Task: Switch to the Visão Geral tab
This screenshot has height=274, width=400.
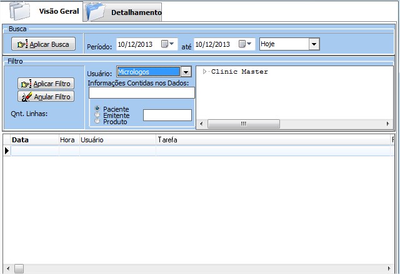Action: pyautogui.click(x=58, y=12)
